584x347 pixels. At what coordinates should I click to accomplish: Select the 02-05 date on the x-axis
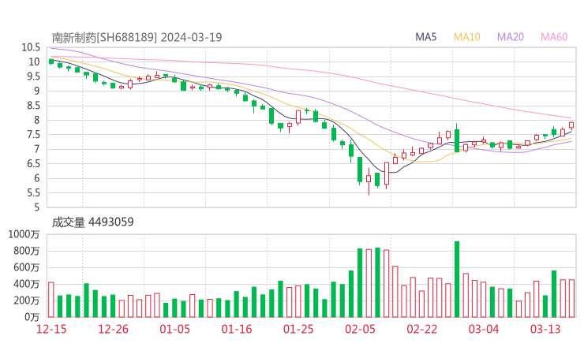(x=360, y=329)
